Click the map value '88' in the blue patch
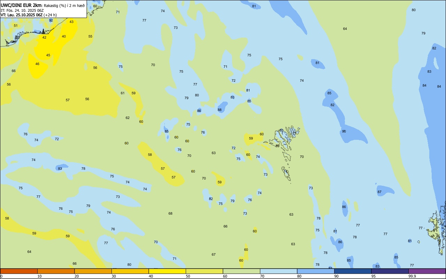 220,110
